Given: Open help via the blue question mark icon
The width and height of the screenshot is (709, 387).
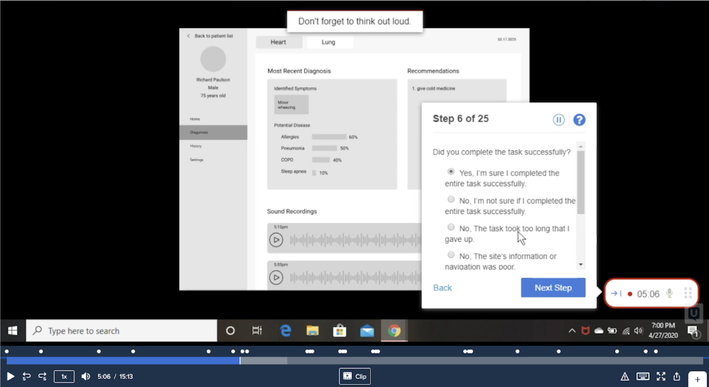Looking at the screenshot, I should (x=579, y=120).
